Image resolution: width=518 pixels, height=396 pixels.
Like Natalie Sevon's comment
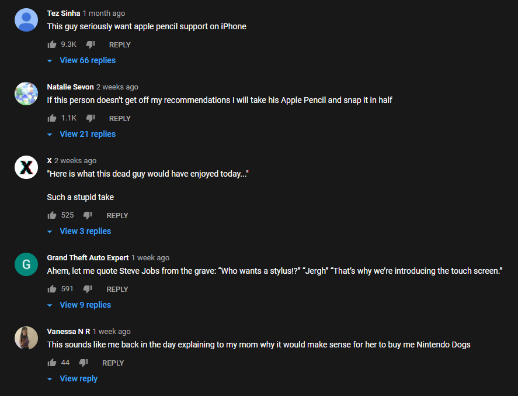52,118
